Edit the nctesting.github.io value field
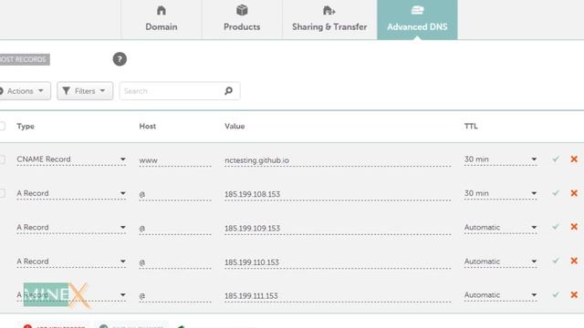This screenshot has width=584, height=328. [338, 160]
